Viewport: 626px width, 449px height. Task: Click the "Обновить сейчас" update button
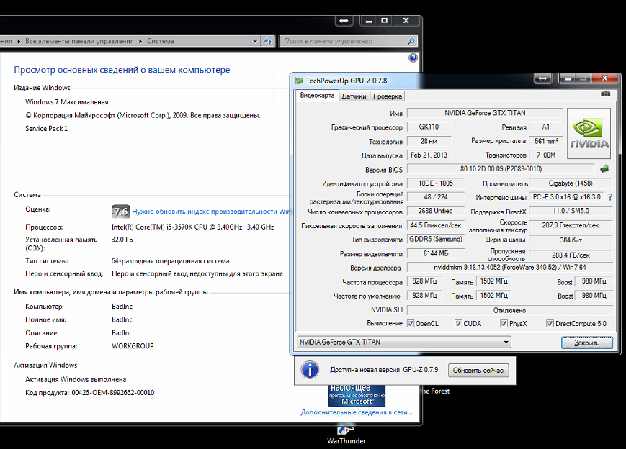(478, 370)
